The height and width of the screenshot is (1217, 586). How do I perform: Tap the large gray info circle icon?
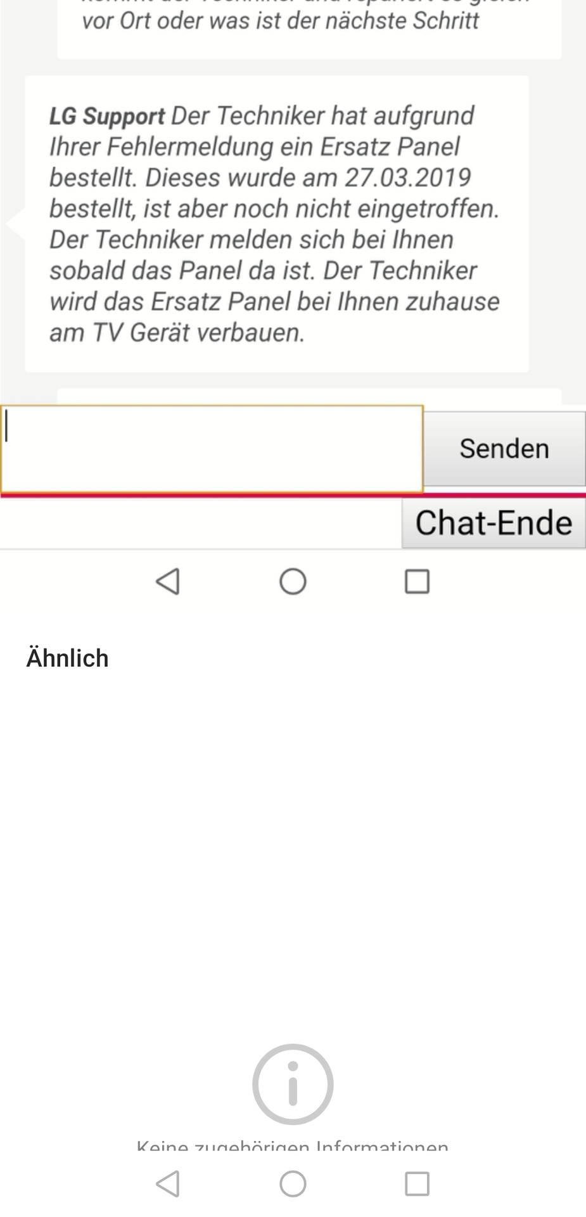pos(293,1084)
